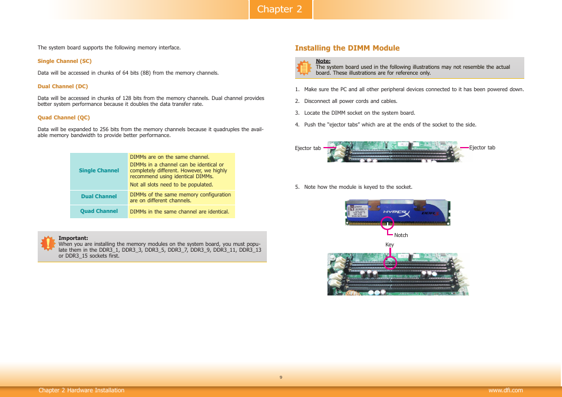
Task: Click the orange Note notepad icon
Action: coord(304,68)
